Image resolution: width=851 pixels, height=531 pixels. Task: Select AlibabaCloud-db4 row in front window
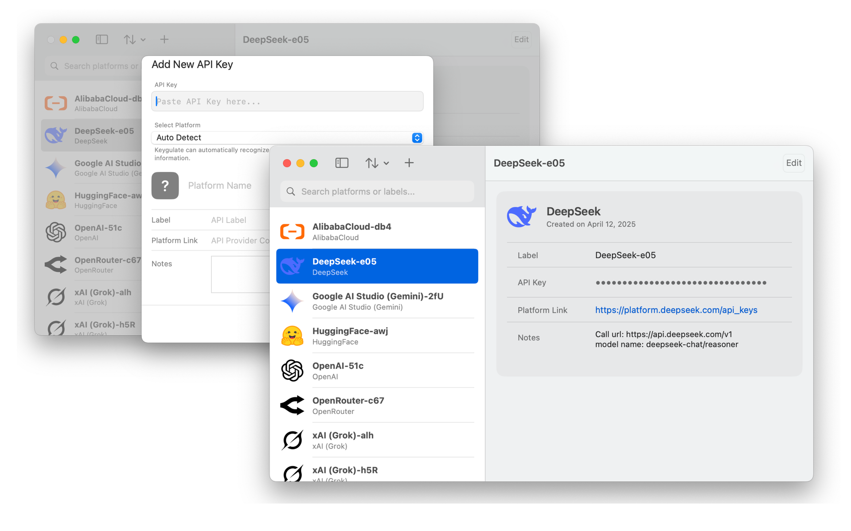(x=377, y=231)
